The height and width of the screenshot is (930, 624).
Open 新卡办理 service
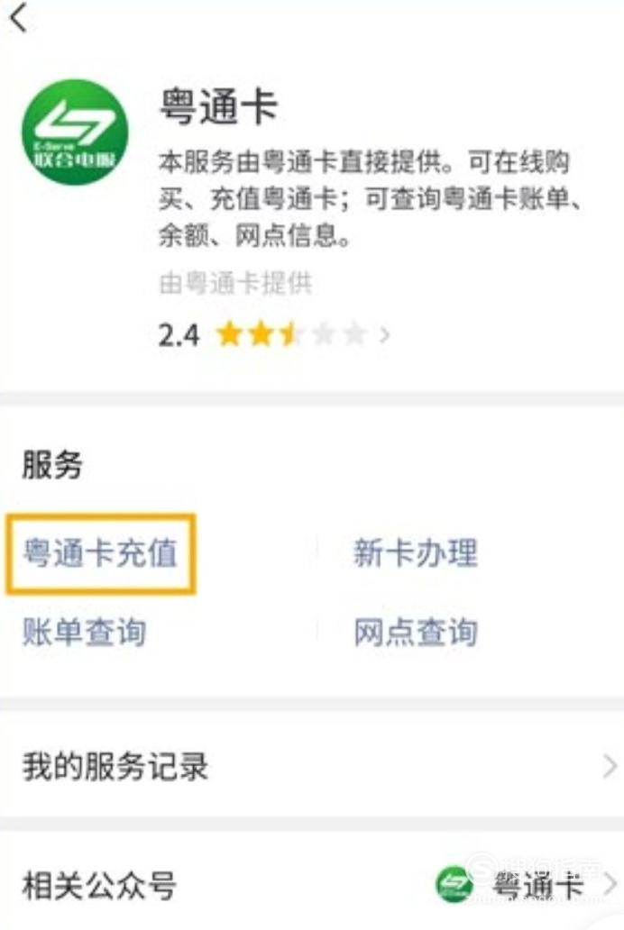tap(416, 552)
